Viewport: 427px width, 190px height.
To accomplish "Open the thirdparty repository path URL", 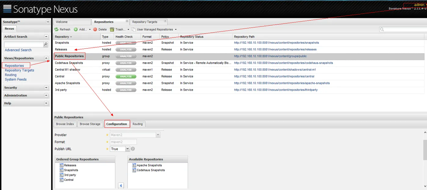I will [276, 90].
